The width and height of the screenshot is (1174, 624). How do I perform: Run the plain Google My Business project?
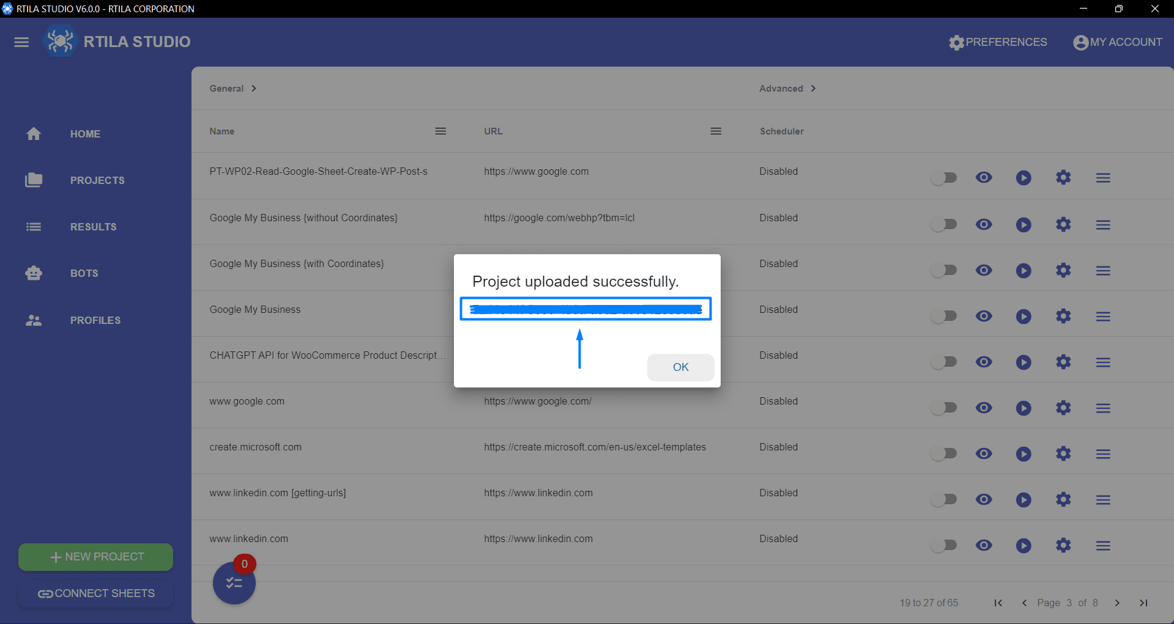coord(1024,317)
